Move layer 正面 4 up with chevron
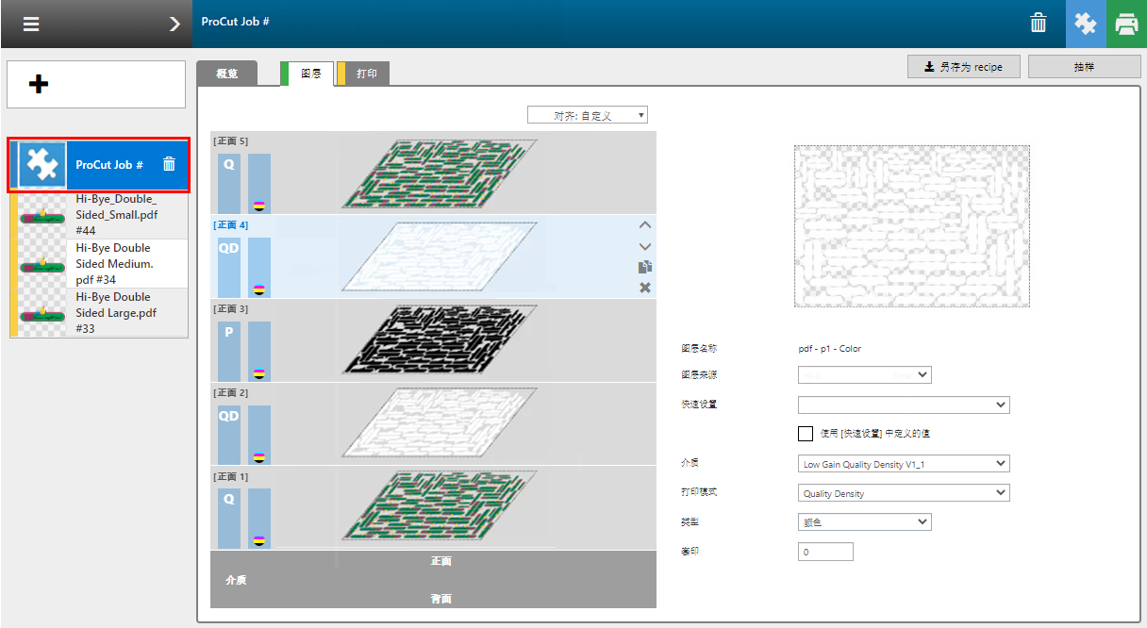 (x=645, y=225)
